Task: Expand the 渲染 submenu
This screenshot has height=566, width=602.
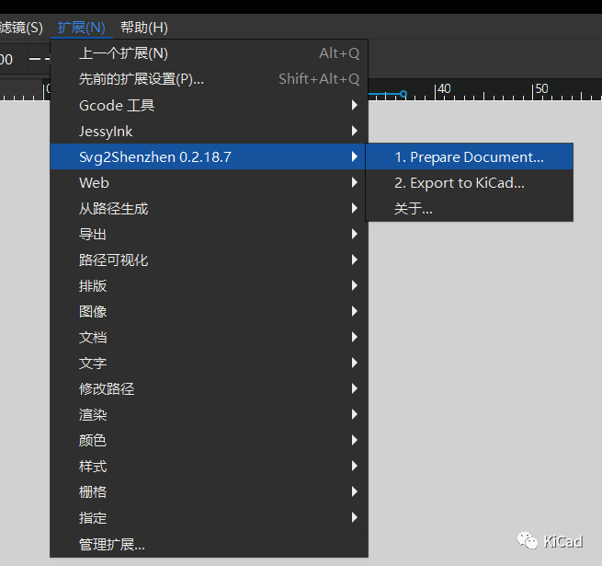Action: [x=210, y=414]
